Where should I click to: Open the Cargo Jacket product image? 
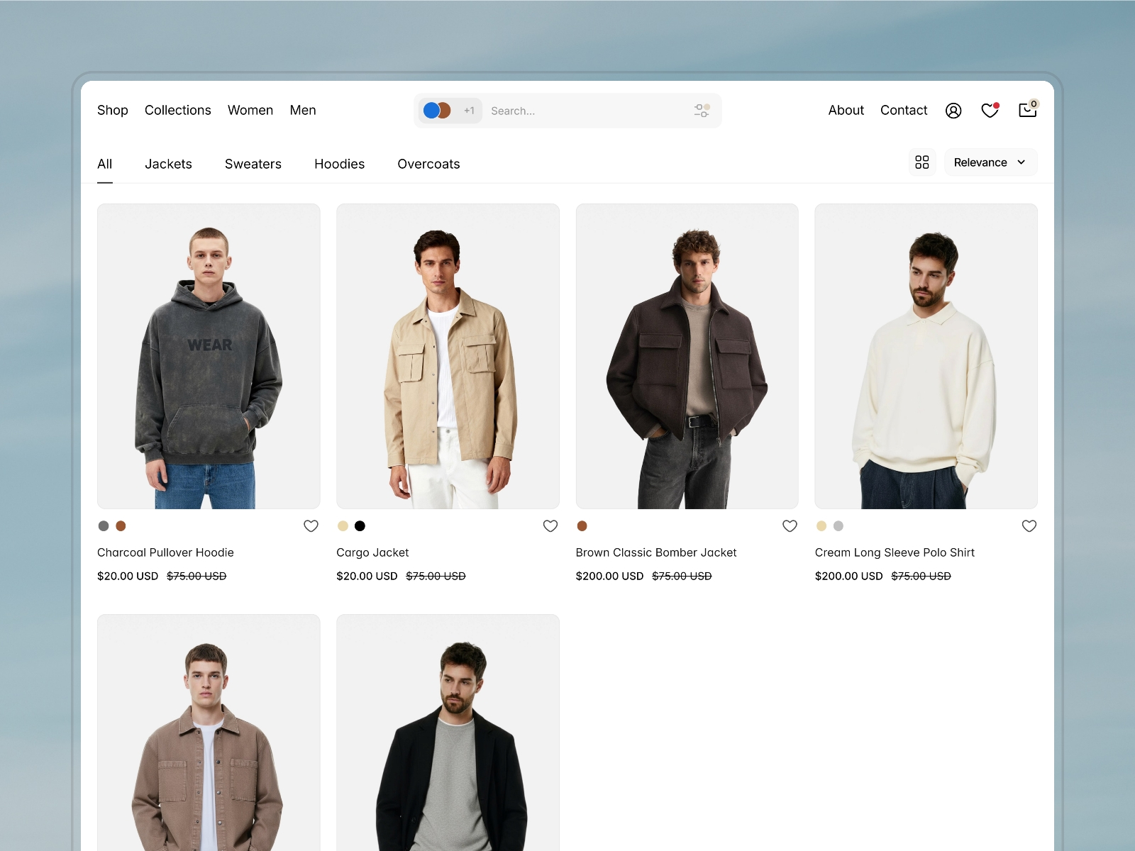click(x=448, y=356)
